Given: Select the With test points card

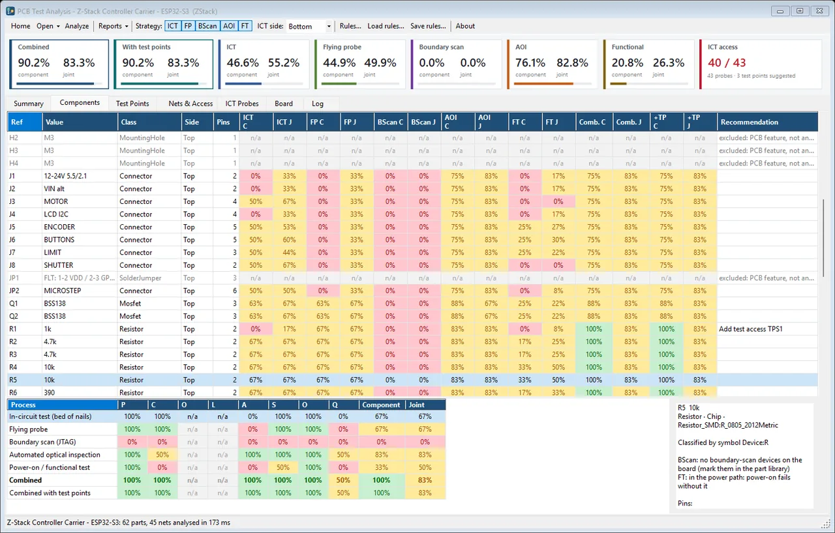Looking at the screenshot, I should point(163,65).
